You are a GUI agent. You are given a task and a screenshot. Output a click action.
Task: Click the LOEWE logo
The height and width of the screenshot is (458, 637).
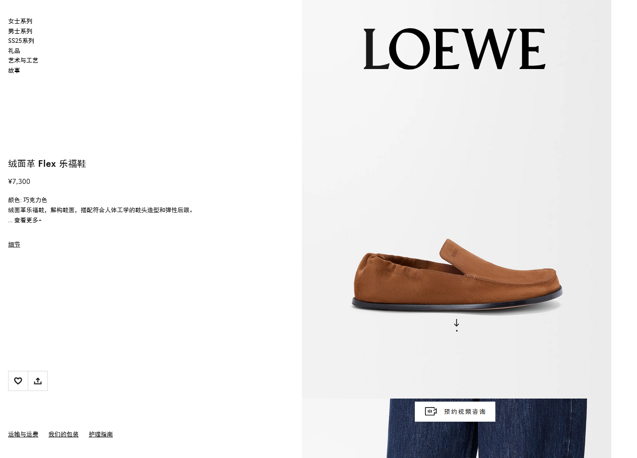coord(455,49)
